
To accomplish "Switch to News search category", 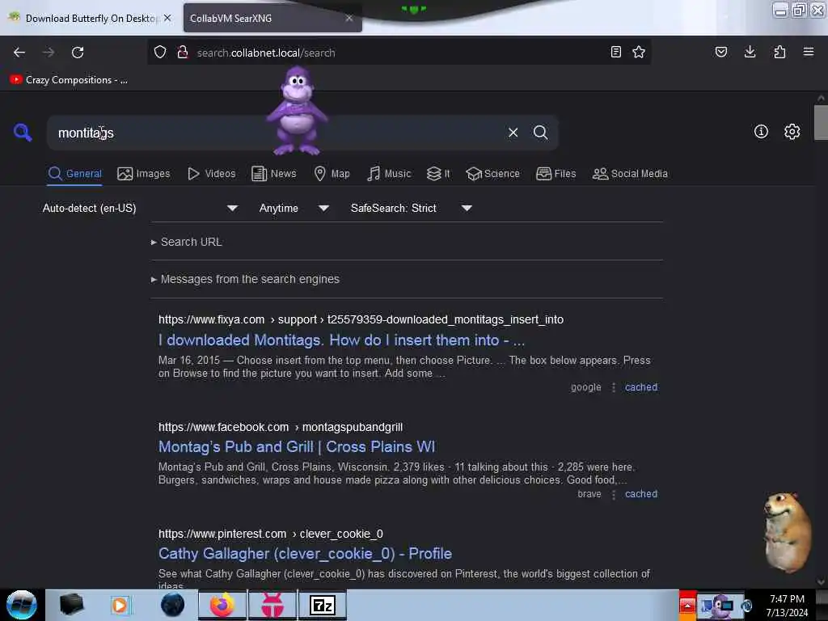I will (x=273, y=174).
